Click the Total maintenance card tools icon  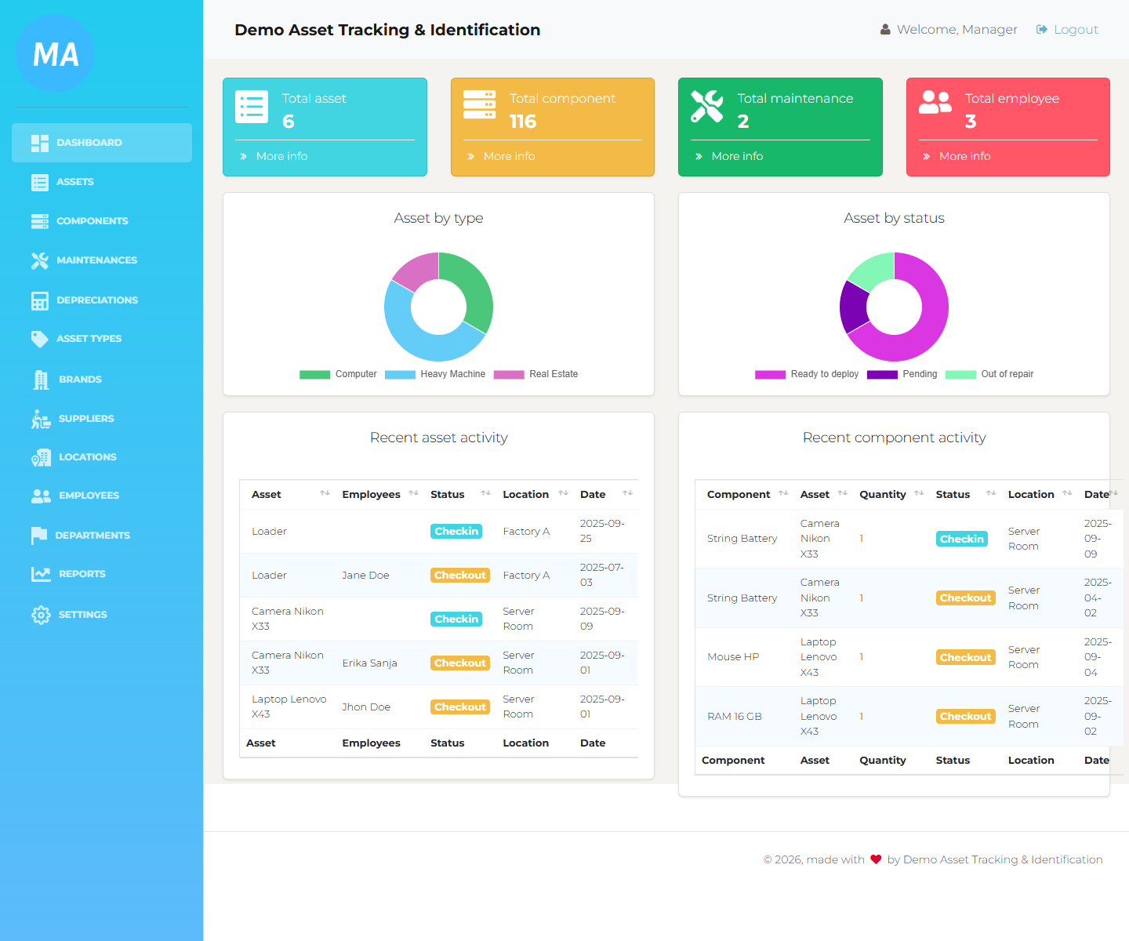[x=707, y=107]
